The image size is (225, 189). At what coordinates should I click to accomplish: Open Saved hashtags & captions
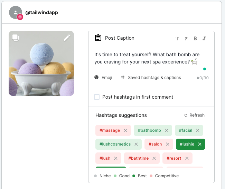151,78
